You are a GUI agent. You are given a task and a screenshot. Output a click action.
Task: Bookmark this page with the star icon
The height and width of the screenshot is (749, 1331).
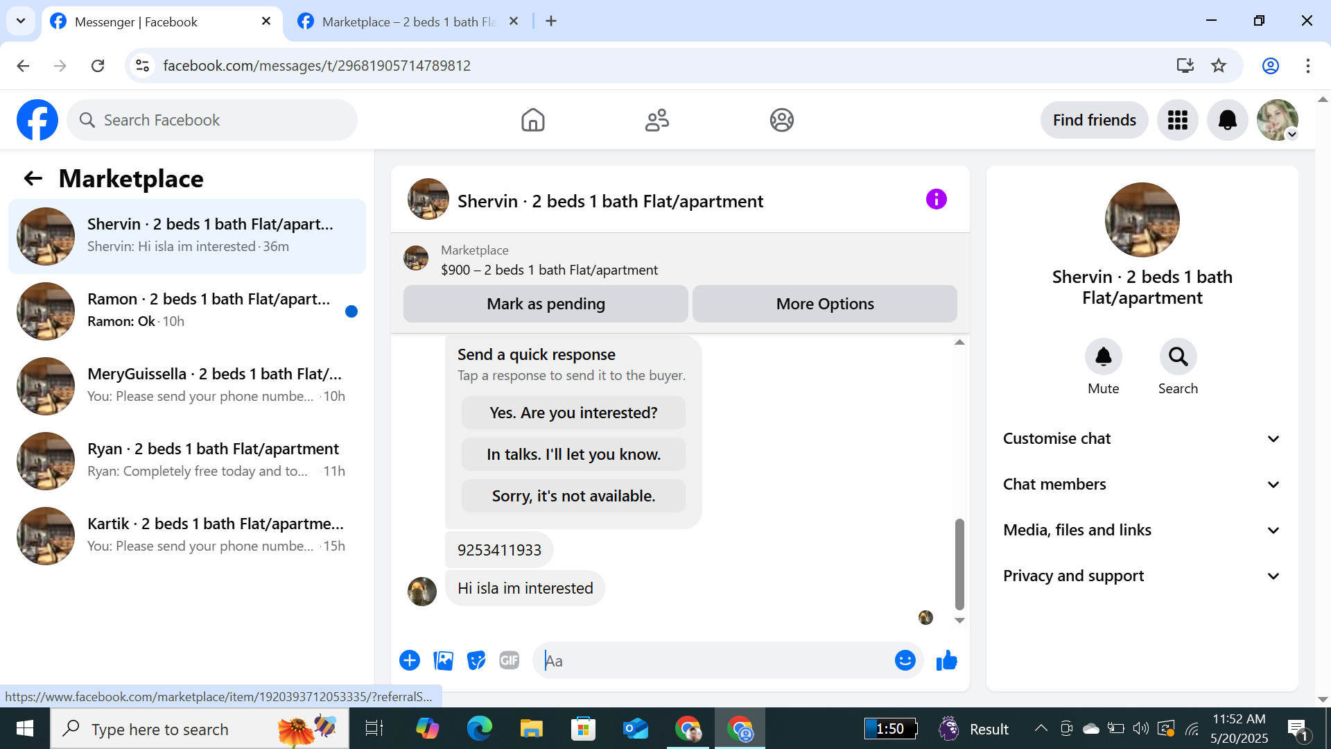pos(1219,66)
